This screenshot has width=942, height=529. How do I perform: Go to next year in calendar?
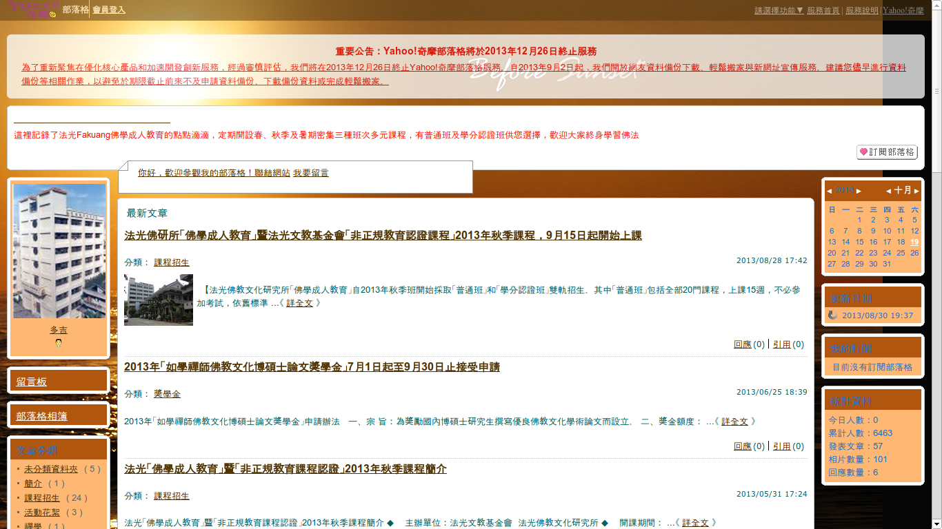(x=859, y=191)
